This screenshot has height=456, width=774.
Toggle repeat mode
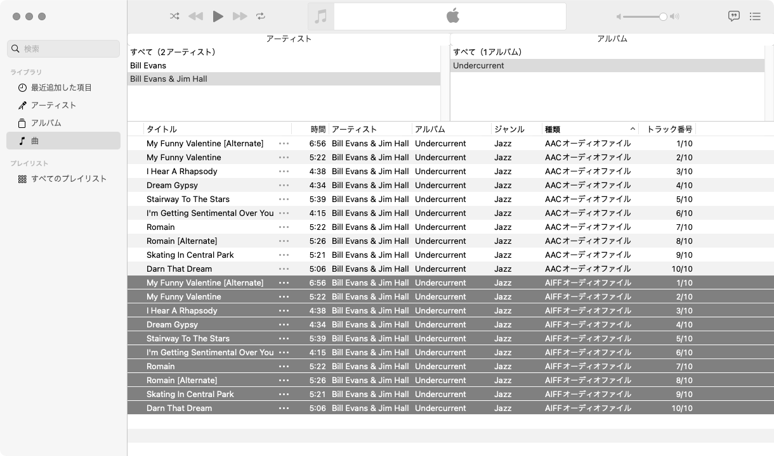261,16
